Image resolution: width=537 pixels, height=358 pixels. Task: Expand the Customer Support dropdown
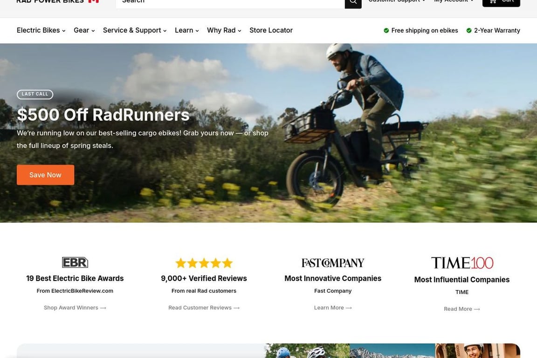[x=397, y=1]
